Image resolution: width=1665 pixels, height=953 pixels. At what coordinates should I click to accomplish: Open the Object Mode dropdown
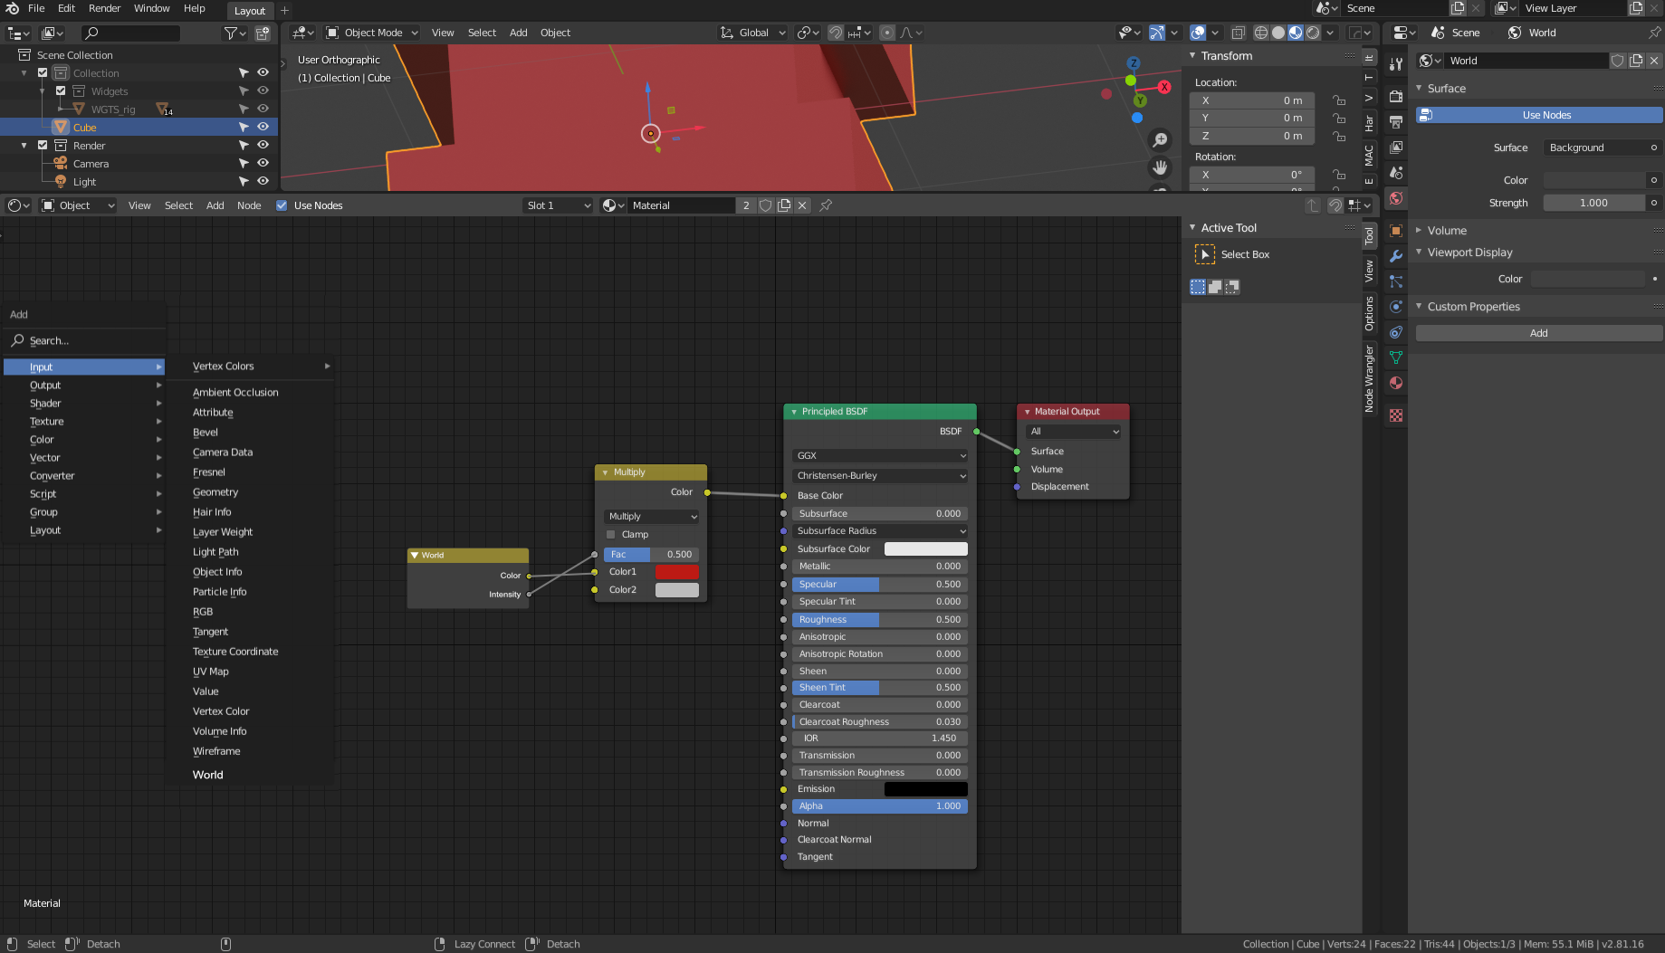click(x=373, y=33)
